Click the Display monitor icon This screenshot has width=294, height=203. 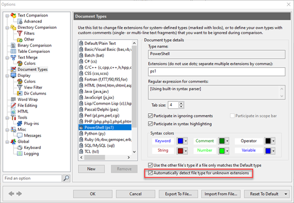pyautogui.click(x=13, y=75)
